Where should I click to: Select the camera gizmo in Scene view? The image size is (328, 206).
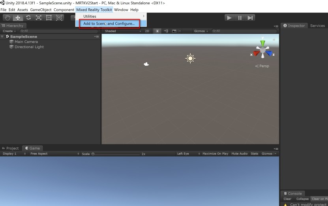[146, 64]
